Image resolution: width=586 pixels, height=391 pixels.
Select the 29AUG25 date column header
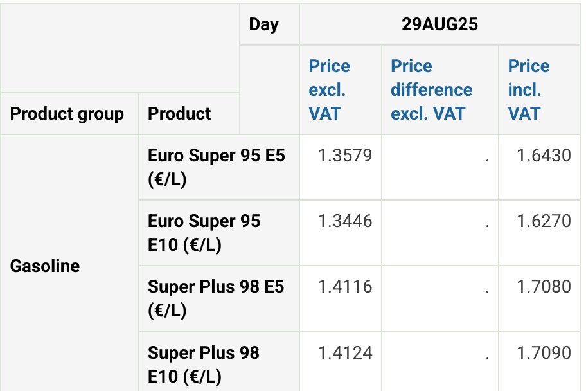[x=440, y=24]
